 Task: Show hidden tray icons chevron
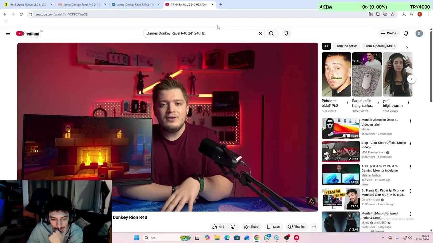pos(383,238)
